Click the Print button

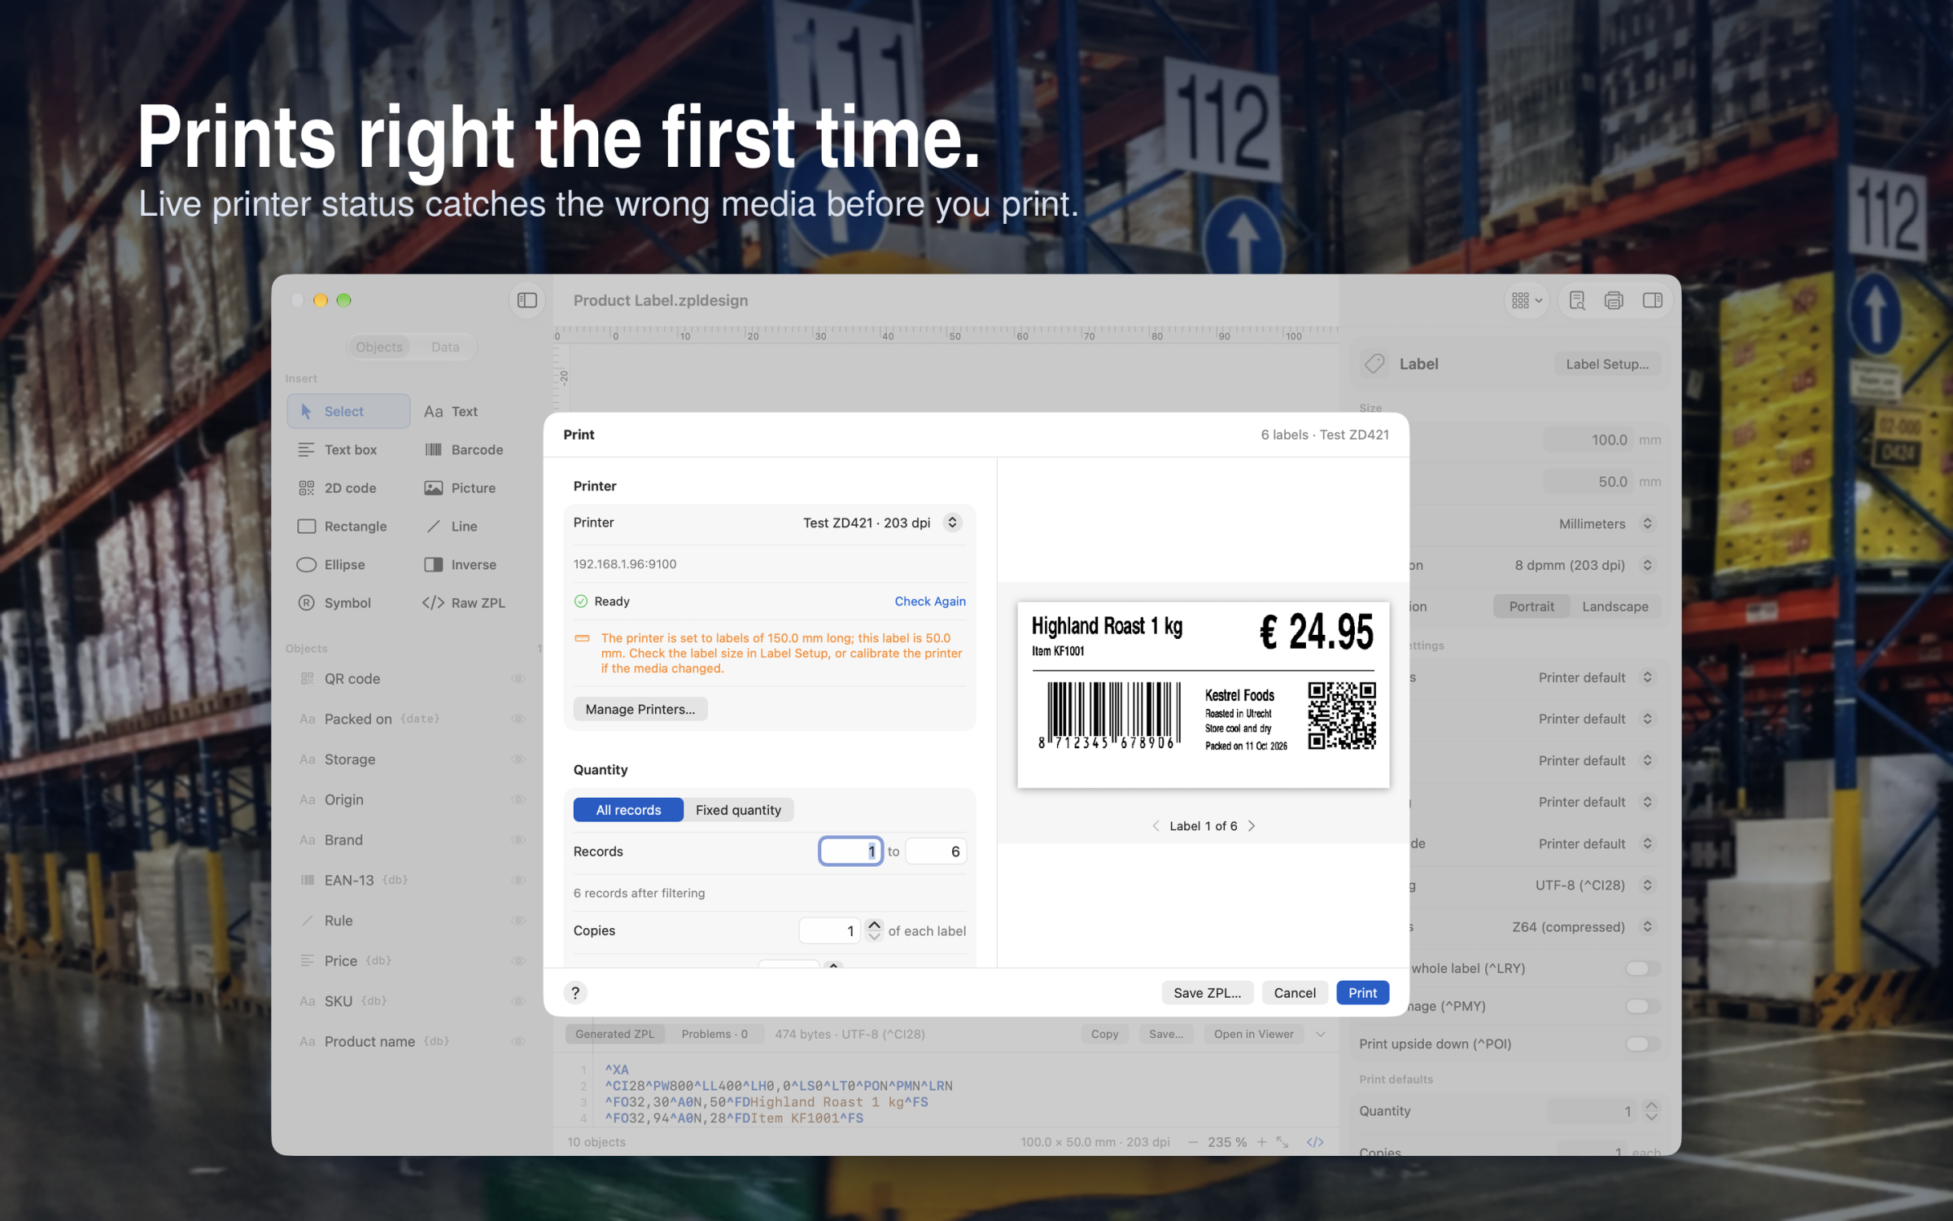(x=1362, y=992)
